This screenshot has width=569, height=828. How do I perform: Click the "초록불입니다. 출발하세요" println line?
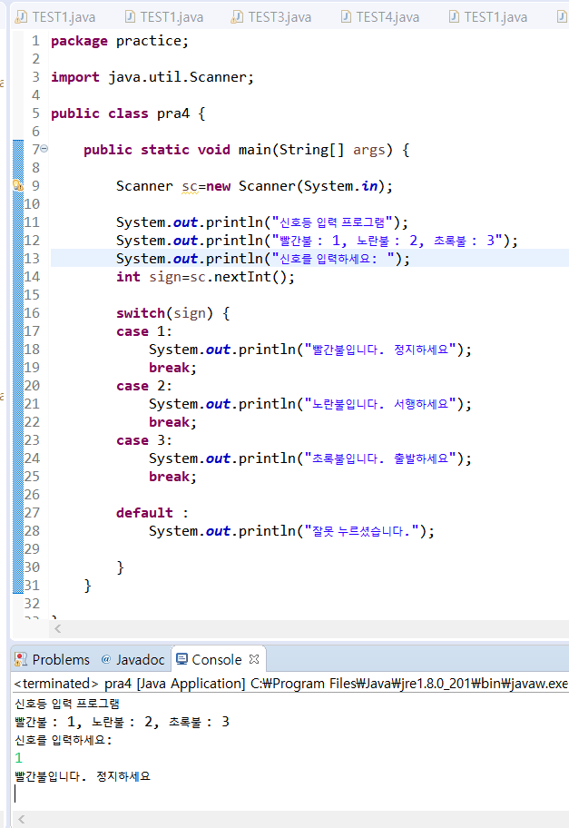309,458
